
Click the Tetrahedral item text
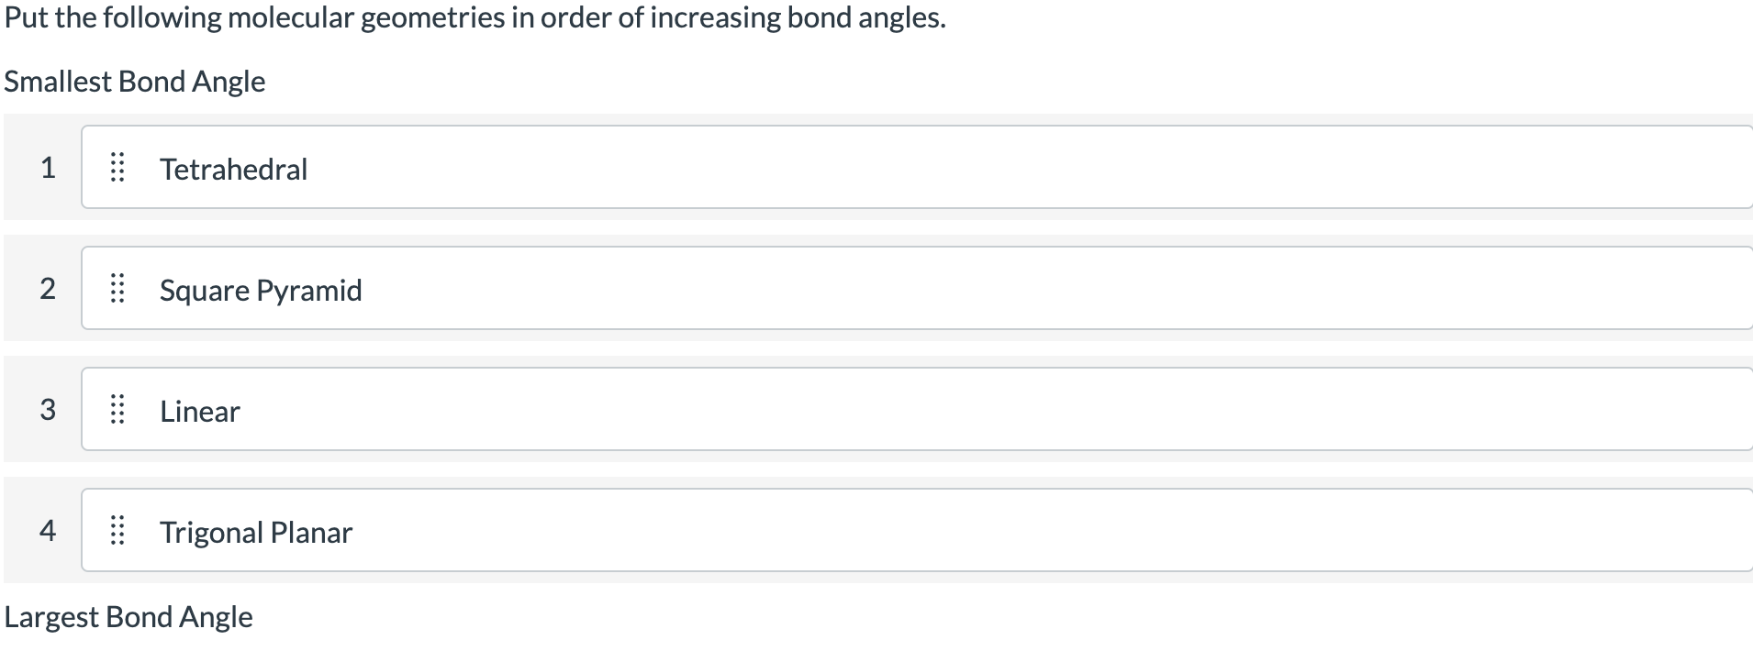233,169
